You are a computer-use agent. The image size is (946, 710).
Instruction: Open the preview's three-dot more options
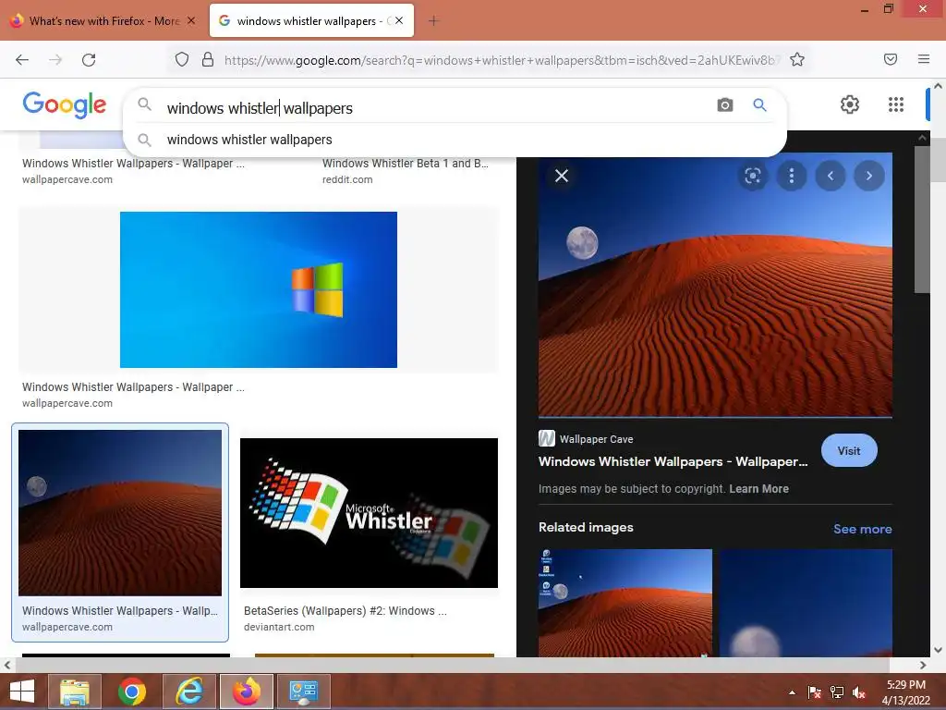(x=792, y=176)
